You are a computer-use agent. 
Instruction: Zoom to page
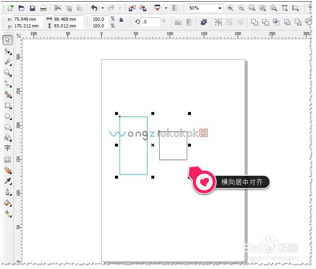273,8
